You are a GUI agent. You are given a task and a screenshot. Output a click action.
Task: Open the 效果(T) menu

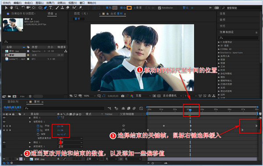point(50,3)
